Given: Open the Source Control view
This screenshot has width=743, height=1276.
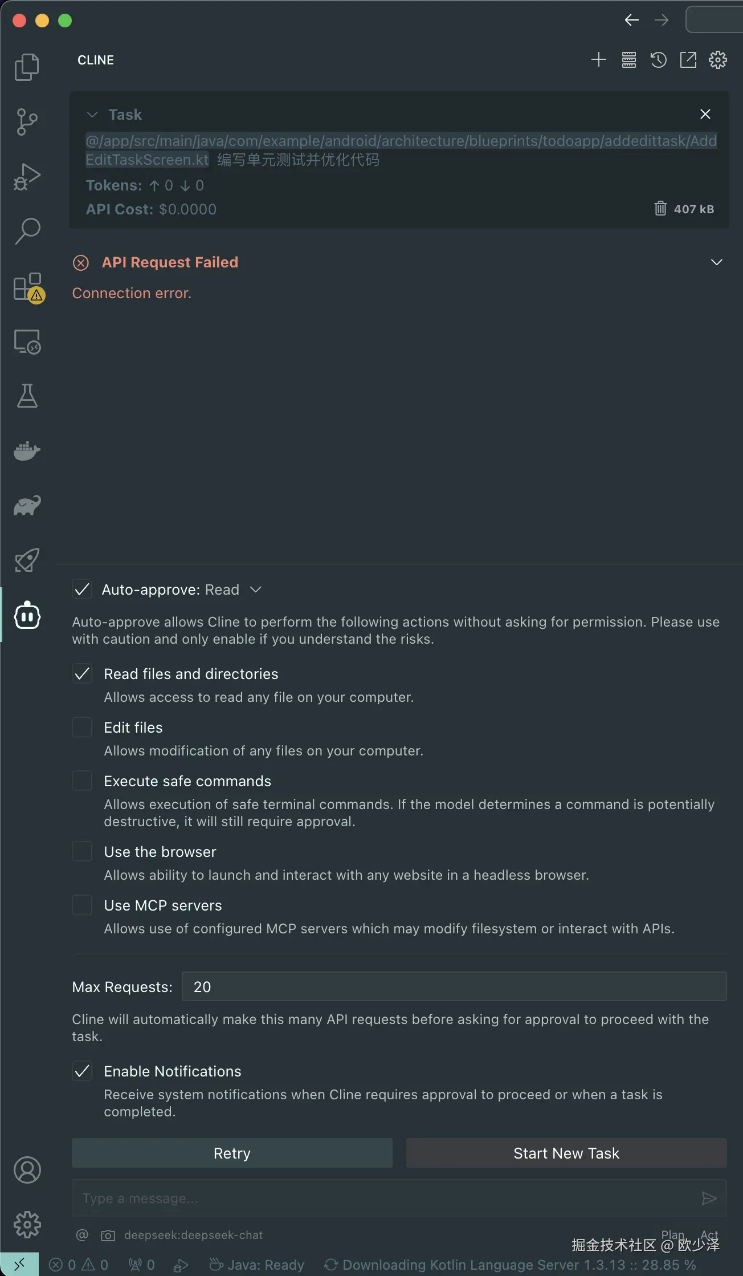Looking at the screenshot, I should (27, 121).
